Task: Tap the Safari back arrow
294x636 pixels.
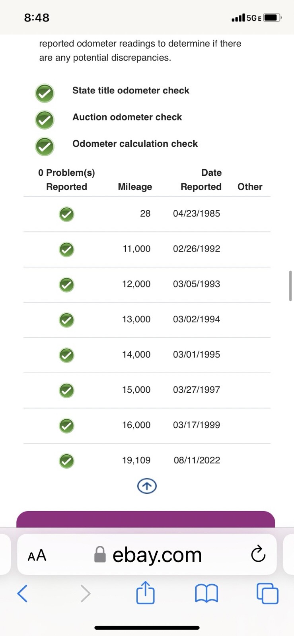Action: pyautogui.click(x=23, y=593)
